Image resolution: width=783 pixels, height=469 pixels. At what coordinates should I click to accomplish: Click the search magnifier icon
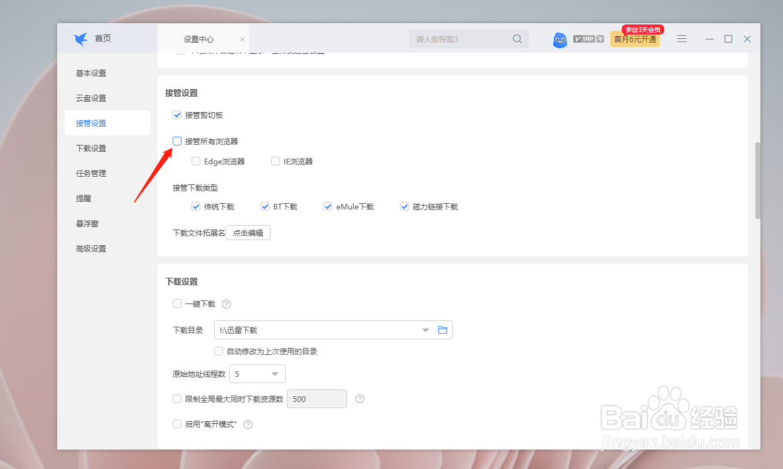(x=517, y=38)
